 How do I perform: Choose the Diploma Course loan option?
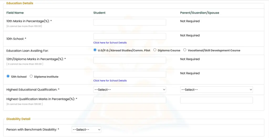click(155, 50)
